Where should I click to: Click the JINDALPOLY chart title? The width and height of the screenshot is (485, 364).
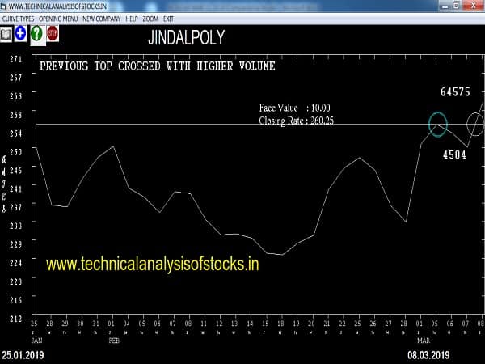tap(187, 38)
